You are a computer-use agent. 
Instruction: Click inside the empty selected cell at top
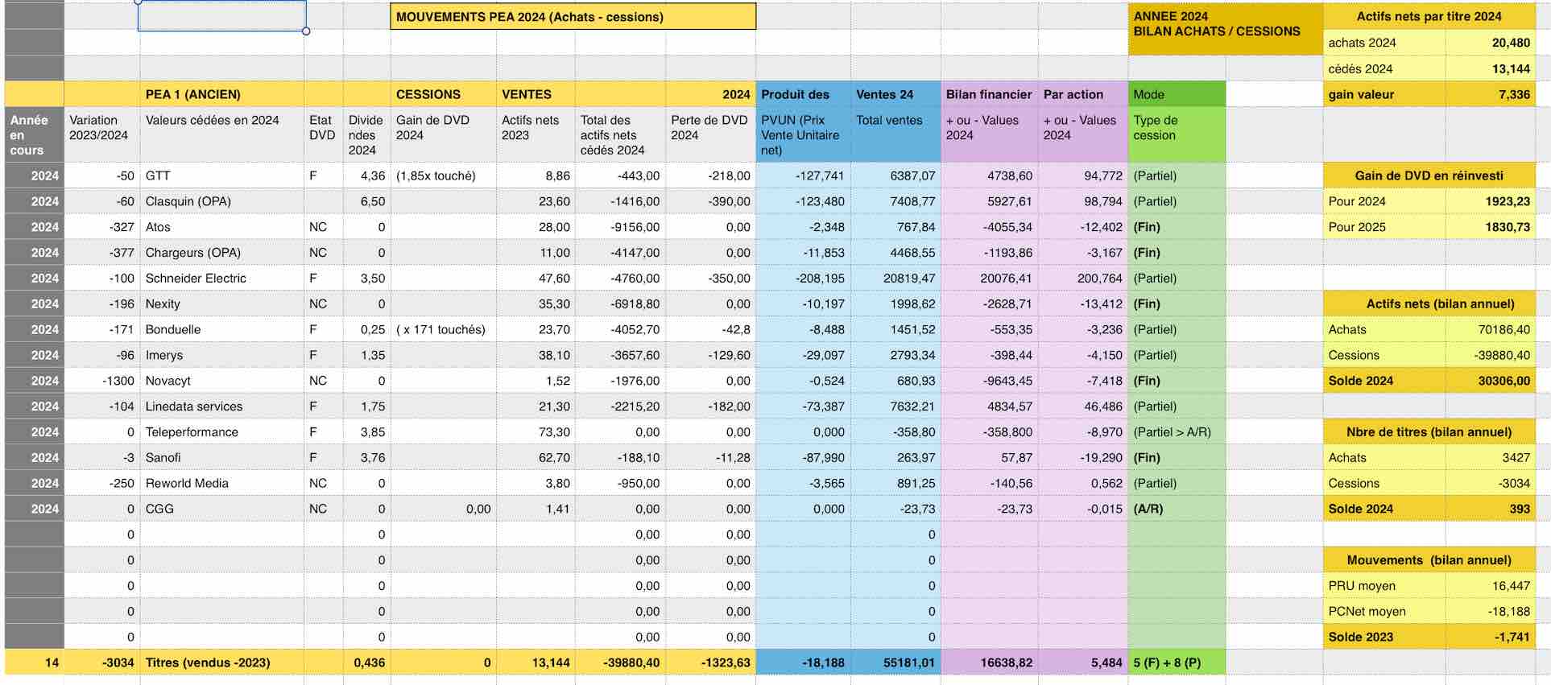pyautogui.click(x=221, y=16)
